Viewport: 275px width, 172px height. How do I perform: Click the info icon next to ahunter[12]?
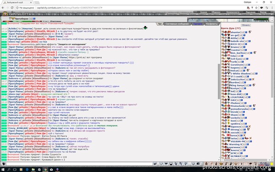pyautogui.click(x=246, y=32)
